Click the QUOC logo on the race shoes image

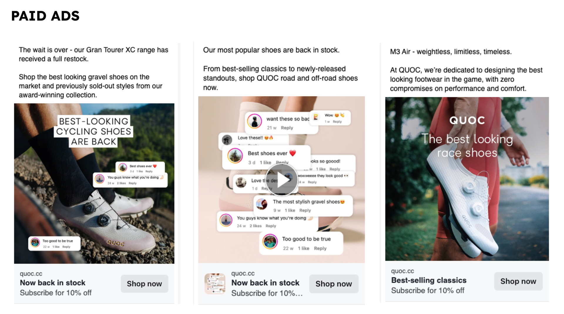(x=467, y=120)
